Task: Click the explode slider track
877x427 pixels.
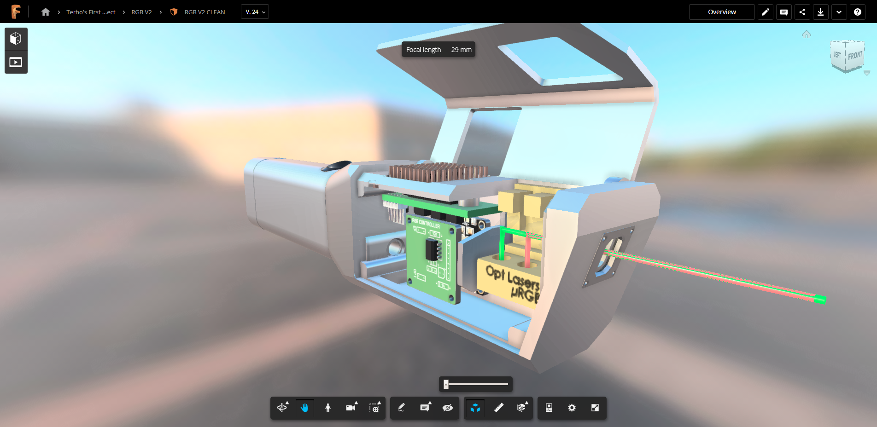Action: pyautogui.click(x=479, y=384)
